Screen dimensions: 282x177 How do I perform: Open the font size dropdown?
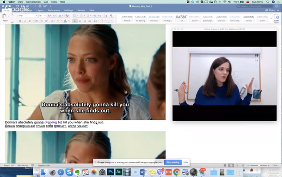[42, 16]
